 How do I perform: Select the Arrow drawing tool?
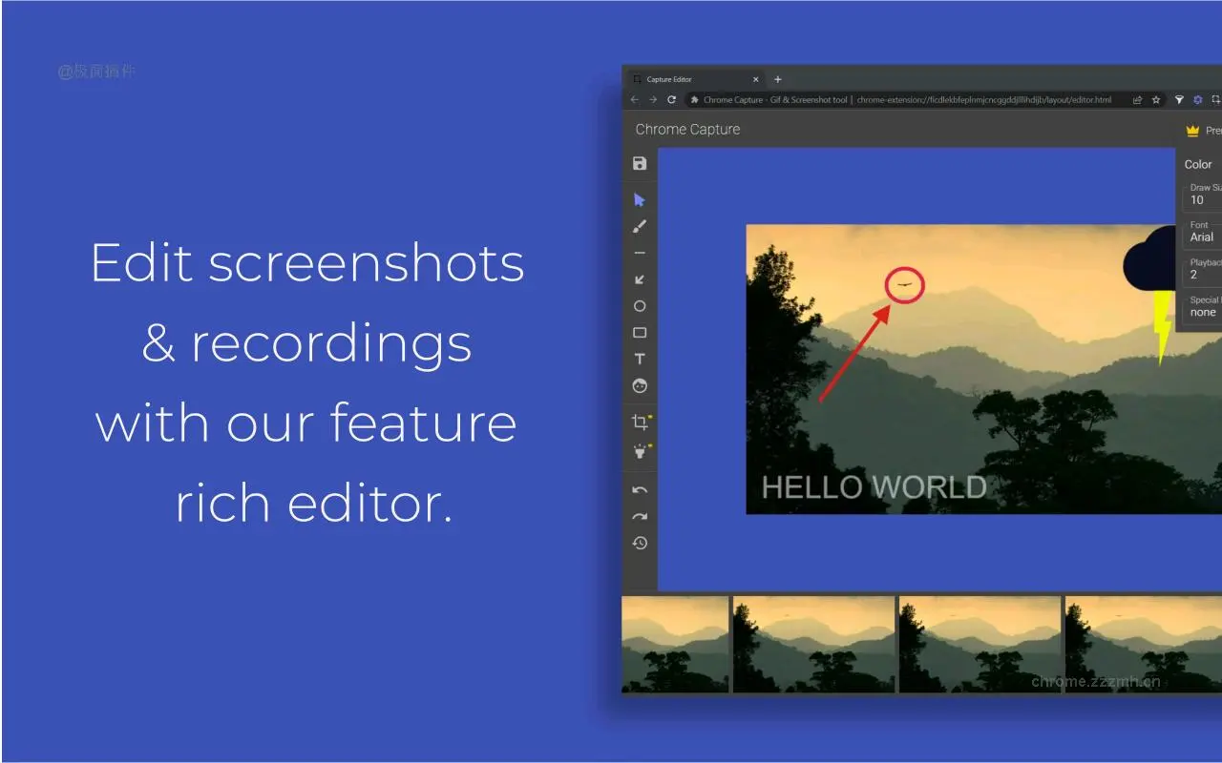point(640,280)
